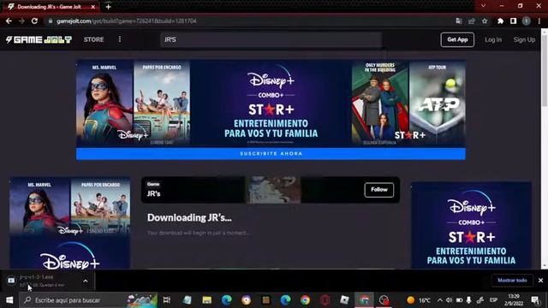Screen dimensions: 548x308
Task: Open Chrome extensions puzzle icon
Action: 500,21
